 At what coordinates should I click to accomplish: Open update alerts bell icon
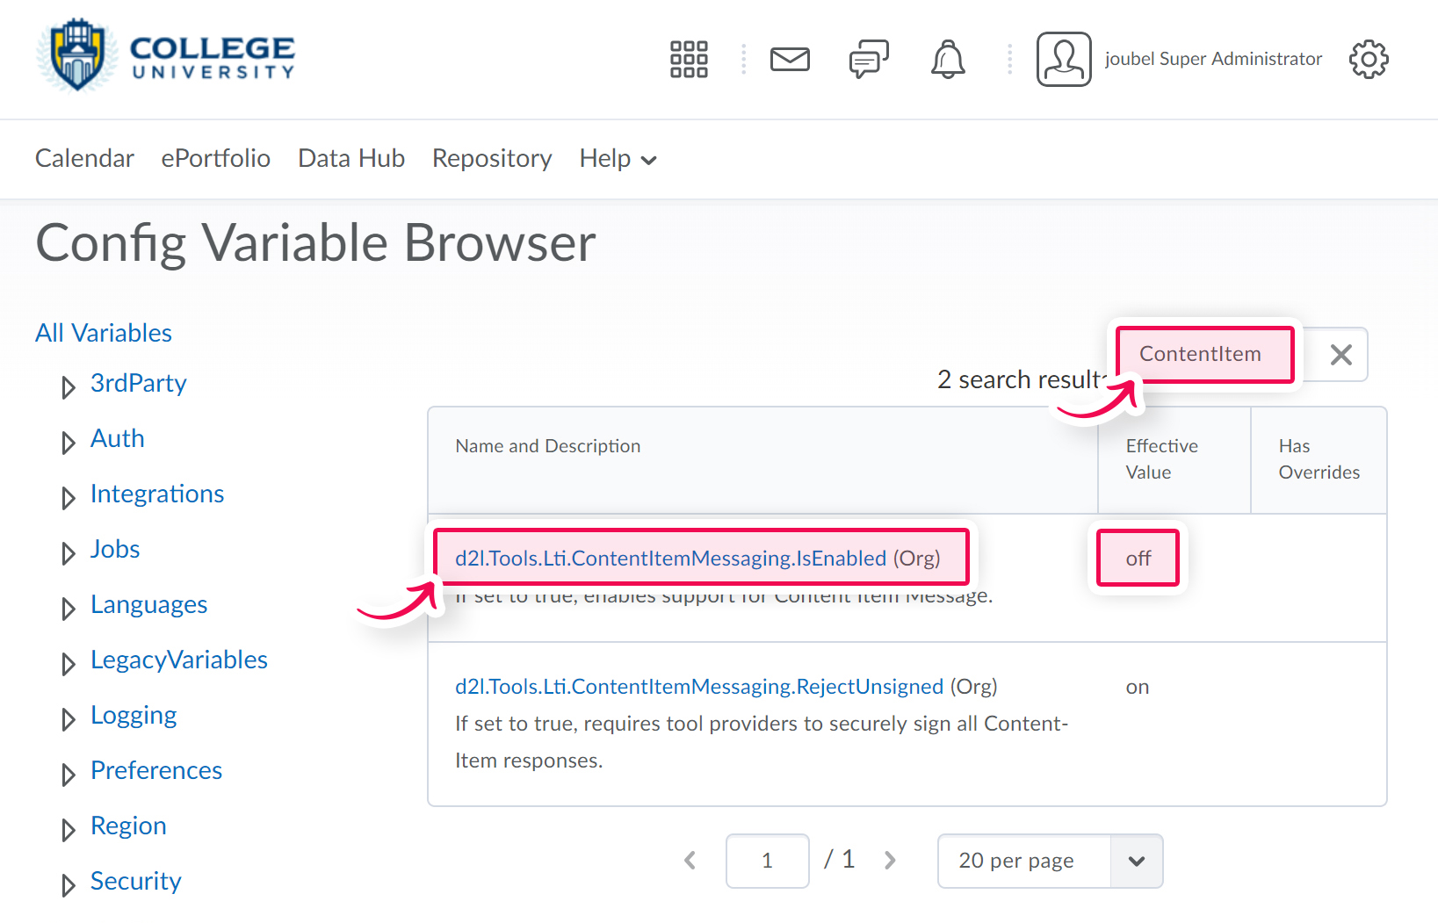pyautogui.click(x=948, y=60)
